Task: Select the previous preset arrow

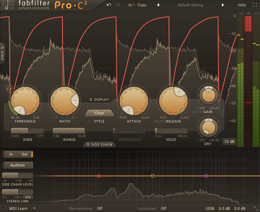Action: tap(158, 5)
